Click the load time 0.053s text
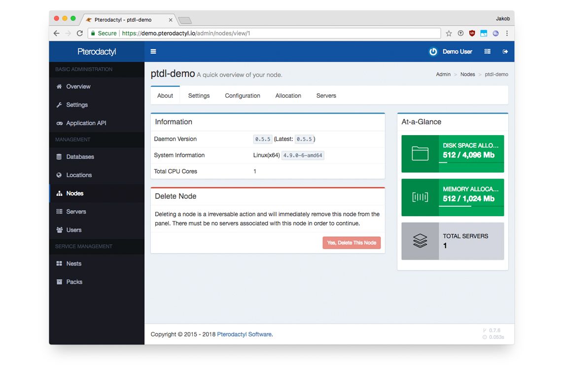564x374 pixels. [x=496, y=337]
